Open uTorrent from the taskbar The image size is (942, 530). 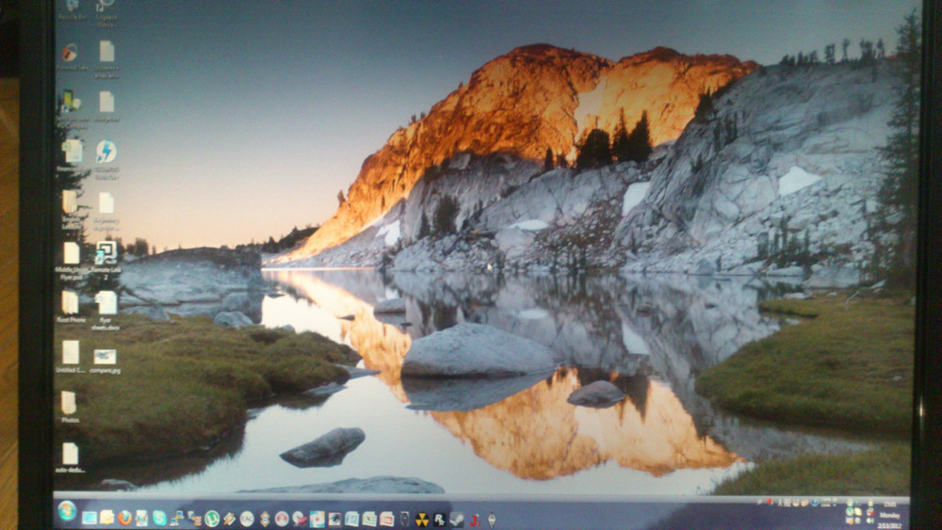click(x=211, y=519)
